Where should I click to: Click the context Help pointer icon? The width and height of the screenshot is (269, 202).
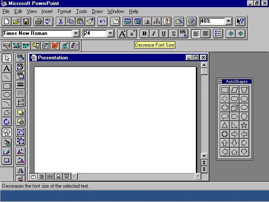(x=240, y=21)
